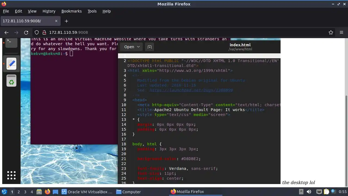
Task: Open a new Firefox tab
Action: pos(66,21)
